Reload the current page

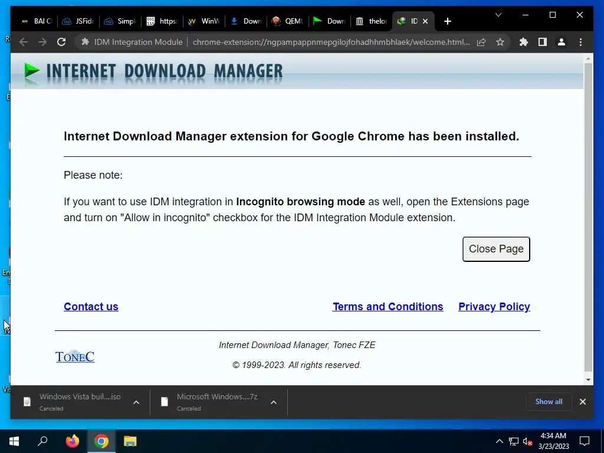pyautogui.click(x=61, y=42)
